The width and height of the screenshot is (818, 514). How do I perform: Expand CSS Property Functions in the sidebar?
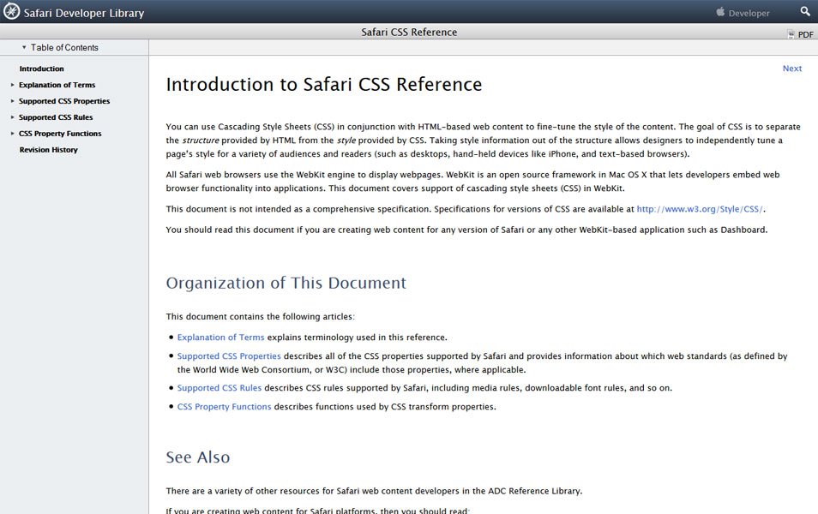pyautogui.click(x=12, y=133)
